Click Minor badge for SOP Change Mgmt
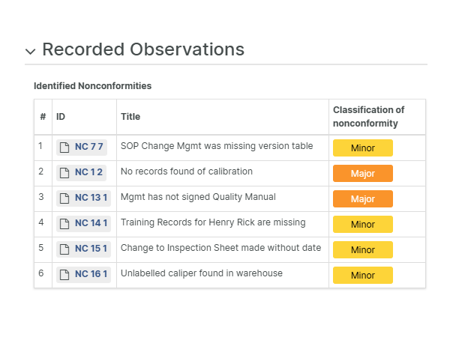The height and width of the screenshot is (337, 450). [362, 148]
